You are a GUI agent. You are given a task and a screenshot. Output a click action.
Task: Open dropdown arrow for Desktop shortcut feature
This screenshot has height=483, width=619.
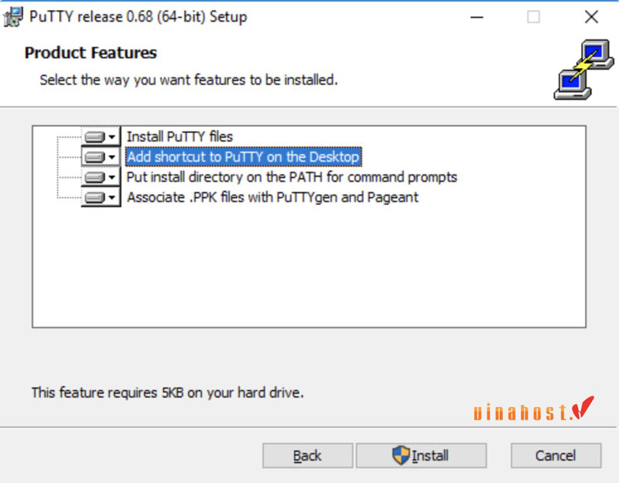[x=112, y=157]
